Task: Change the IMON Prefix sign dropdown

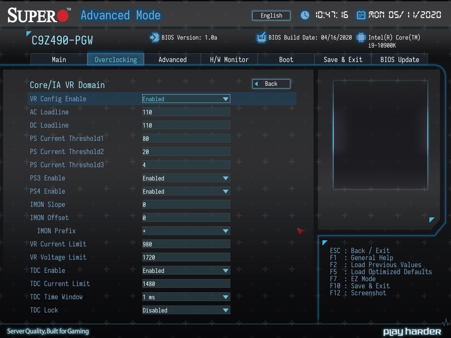Action: (x=186, y=231)
